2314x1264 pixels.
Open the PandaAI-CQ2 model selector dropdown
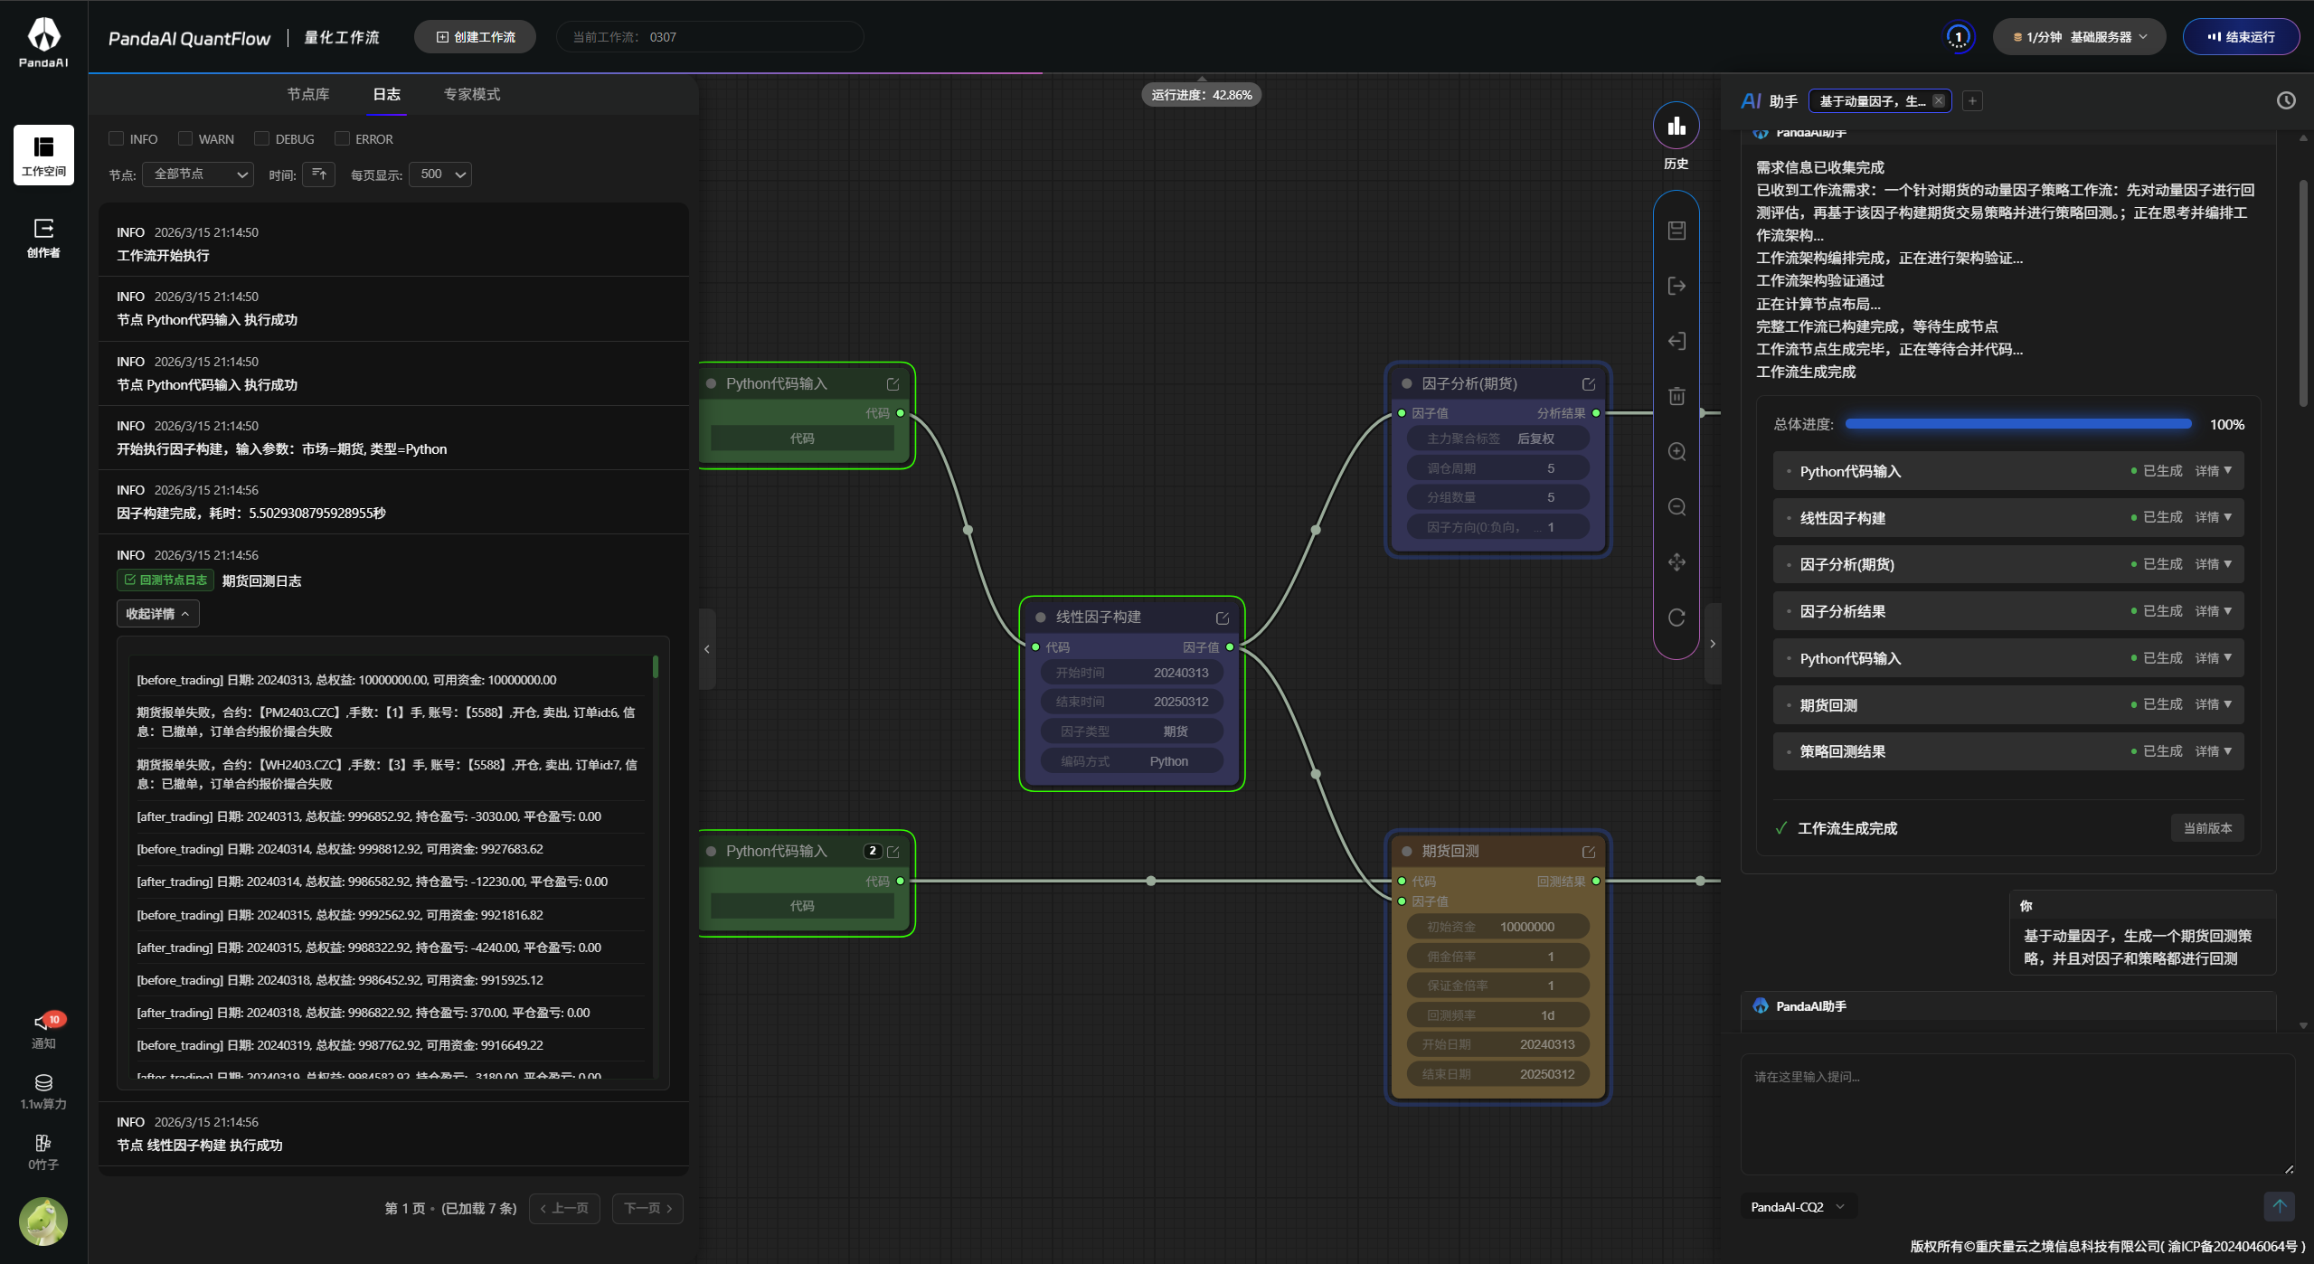(1798, 1207)
